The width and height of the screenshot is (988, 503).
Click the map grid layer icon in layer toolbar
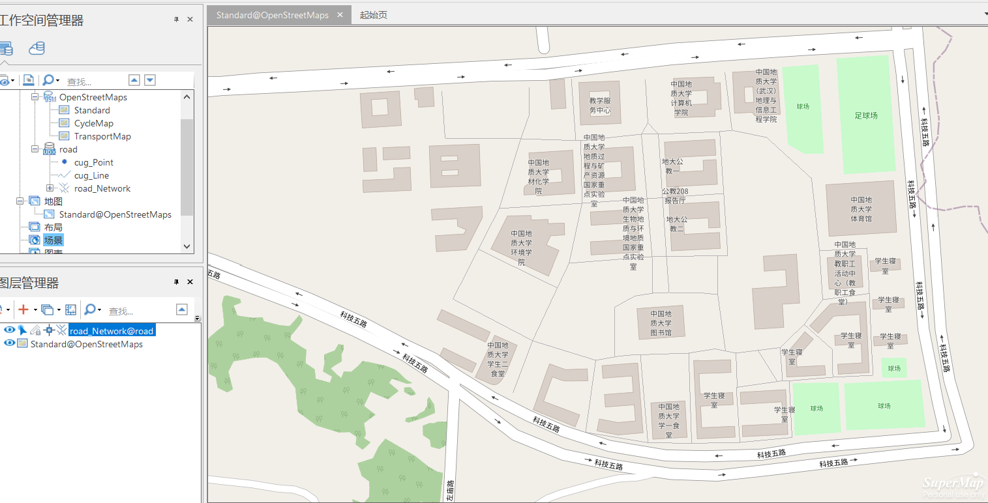click(71, 309)
